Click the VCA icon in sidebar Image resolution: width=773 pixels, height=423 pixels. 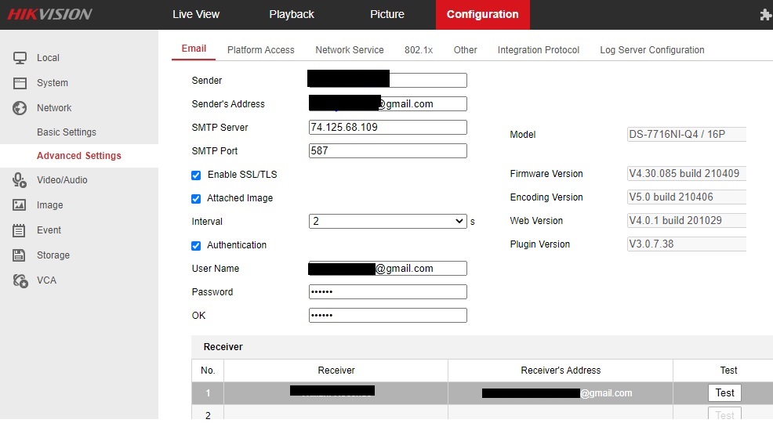click(x=20, y=280)
